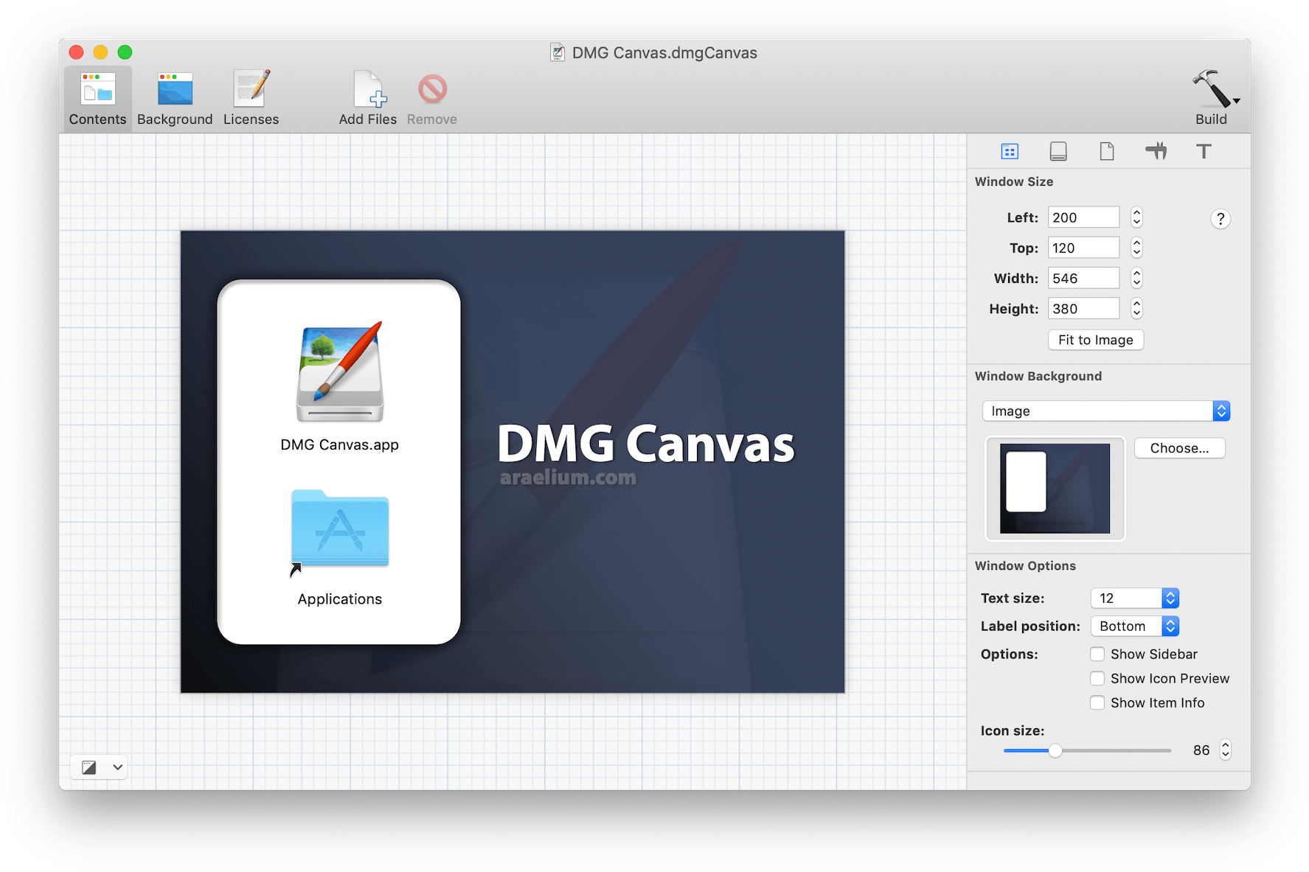Screen dimensions: 1309x872
Task: Click the Fit to Image button
Action: click(x=1095, y=340)
